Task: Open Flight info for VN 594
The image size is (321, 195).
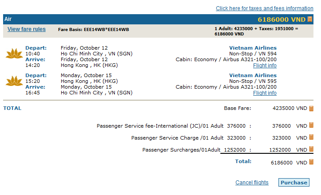Action: 265,66
